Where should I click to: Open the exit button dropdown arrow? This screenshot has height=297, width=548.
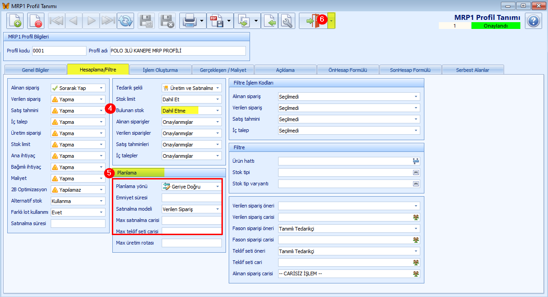[x=332, y=21]
